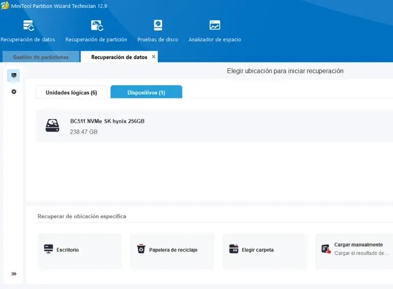Open Pruebas de disco tool

coord(158,31)
